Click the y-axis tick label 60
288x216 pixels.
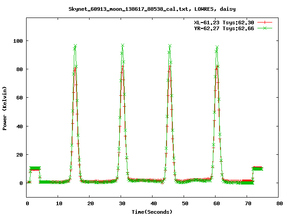[19, 98]
